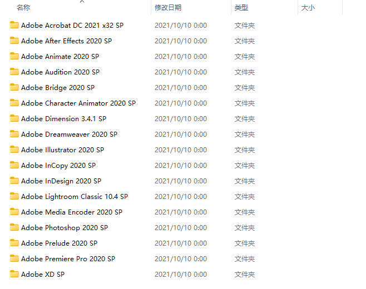Click the sort arrow above 名称 column
Image resolution: width=366 pixels, height=289 pixels.
tap(82, 2)
